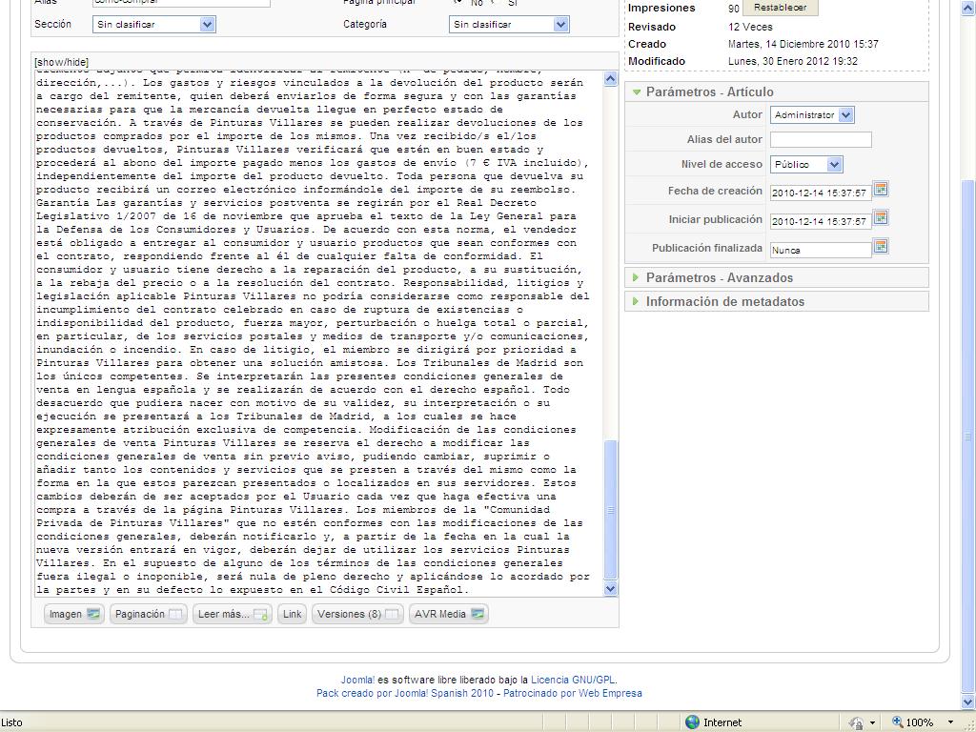The height and width of the screenshot is (732, 976).
Task: Click the privacy report icon in status bar
Action: click(857, 722)
